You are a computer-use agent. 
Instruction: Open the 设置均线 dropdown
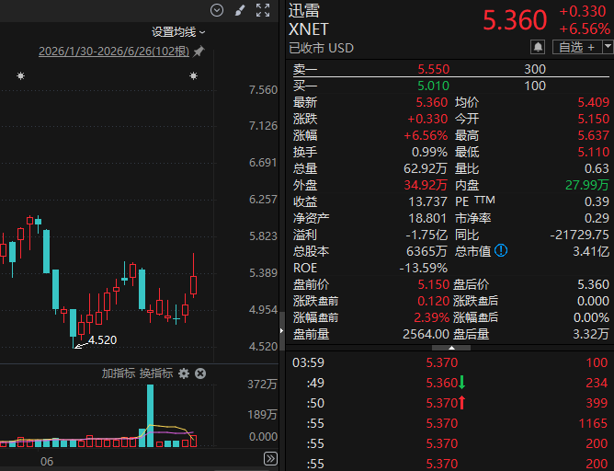click(x=178, y=32)
